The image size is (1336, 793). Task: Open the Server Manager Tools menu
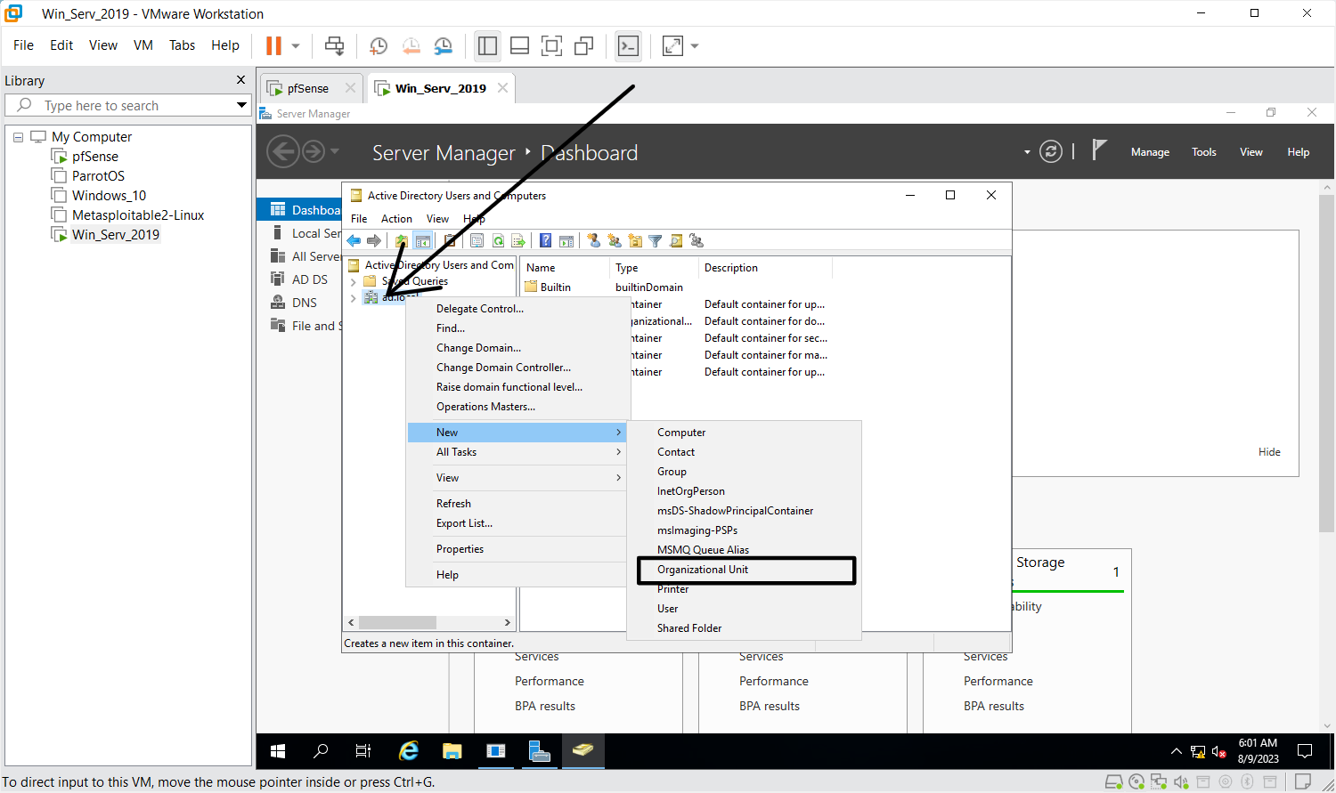[x=1204, y=152]
